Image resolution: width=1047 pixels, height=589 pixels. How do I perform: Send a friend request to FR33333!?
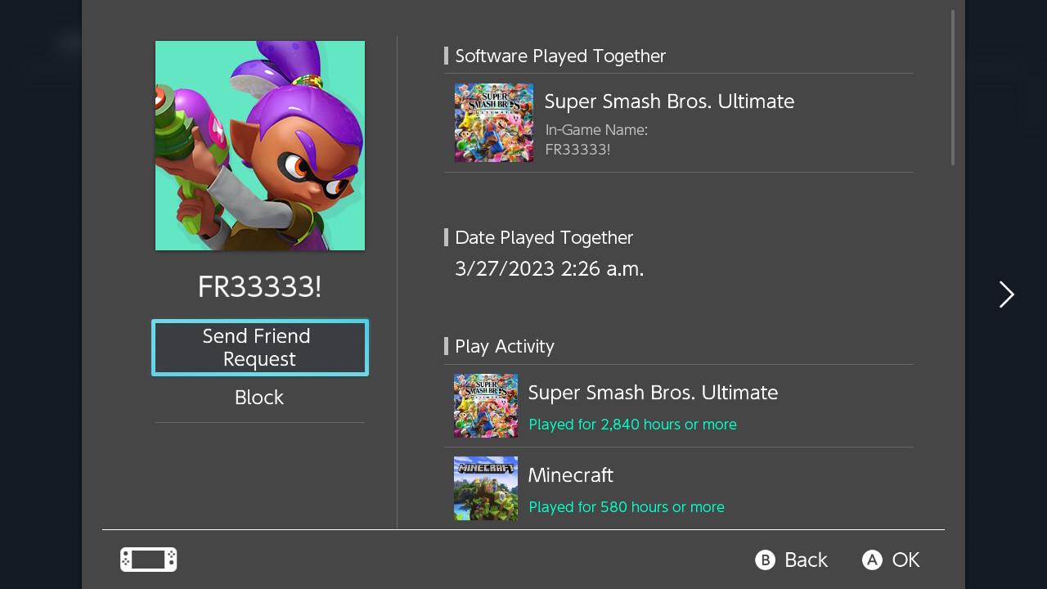[259, 348]
